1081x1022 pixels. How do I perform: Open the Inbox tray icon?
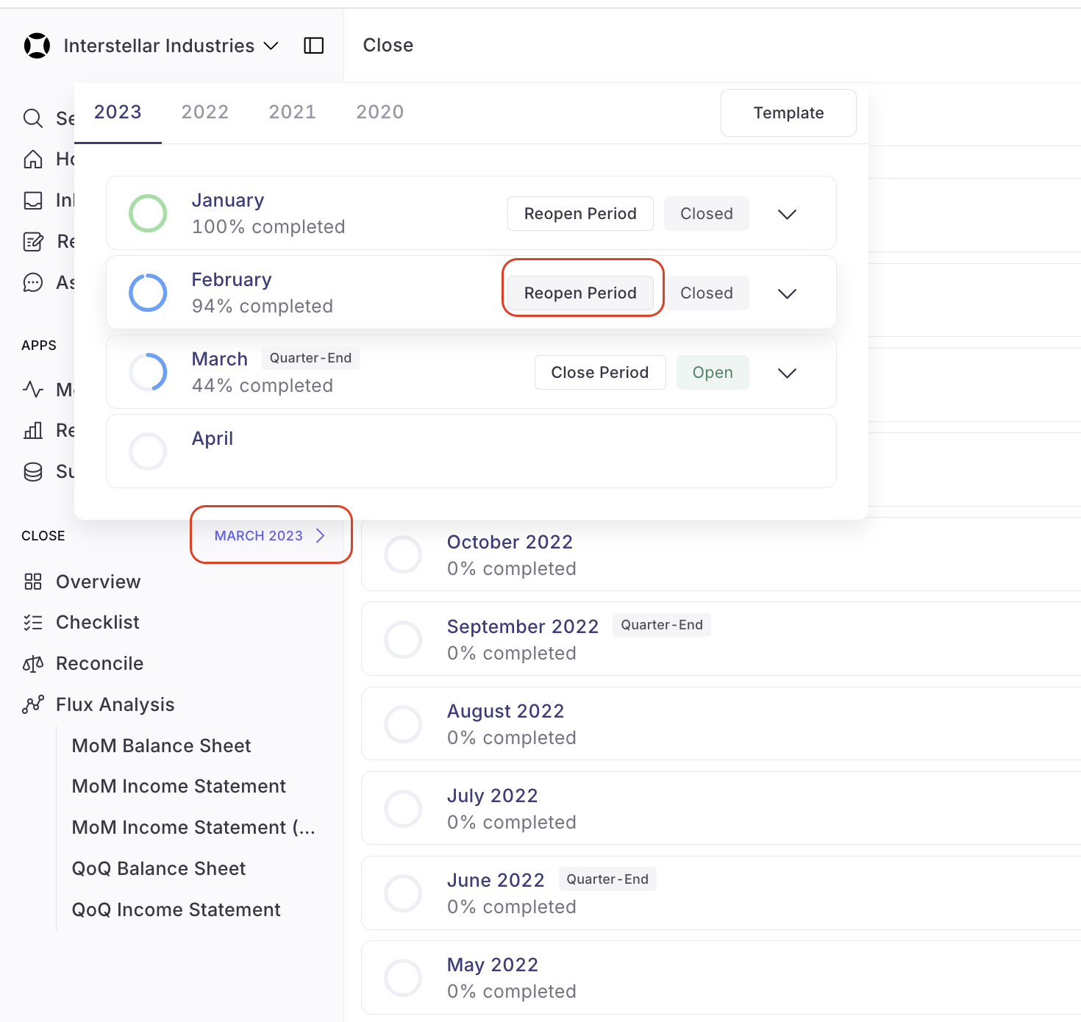(33, 200)
